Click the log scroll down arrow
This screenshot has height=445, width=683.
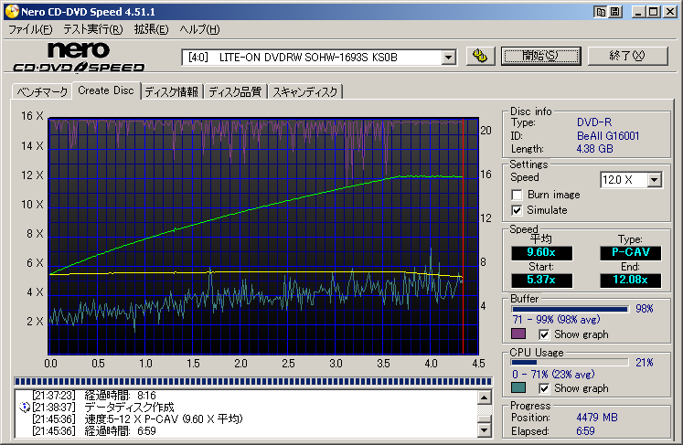point(485,430)
